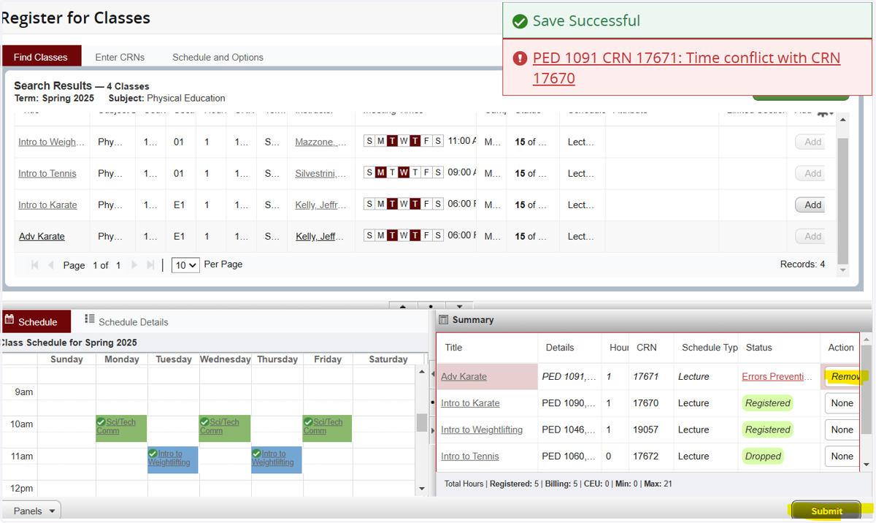Click the down-arrow panel expand control

[x=459, y=306]
